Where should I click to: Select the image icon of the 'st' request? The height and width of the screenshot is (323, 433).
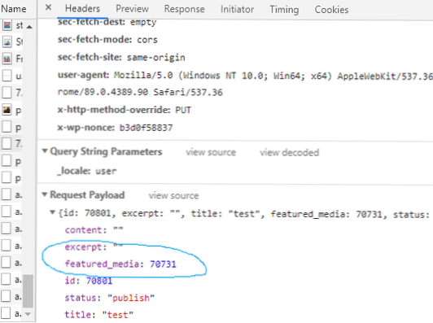(x=7, y=25)
